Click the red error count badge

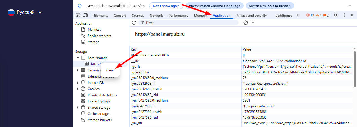pyautogui.click(x=310, y=15)
